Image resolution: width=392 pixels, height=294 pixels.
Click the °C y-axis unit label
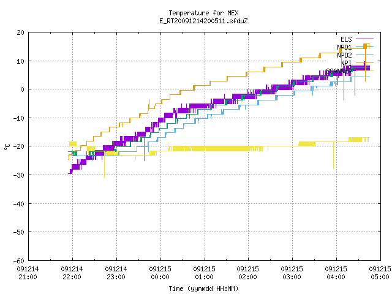coord(7,147)
